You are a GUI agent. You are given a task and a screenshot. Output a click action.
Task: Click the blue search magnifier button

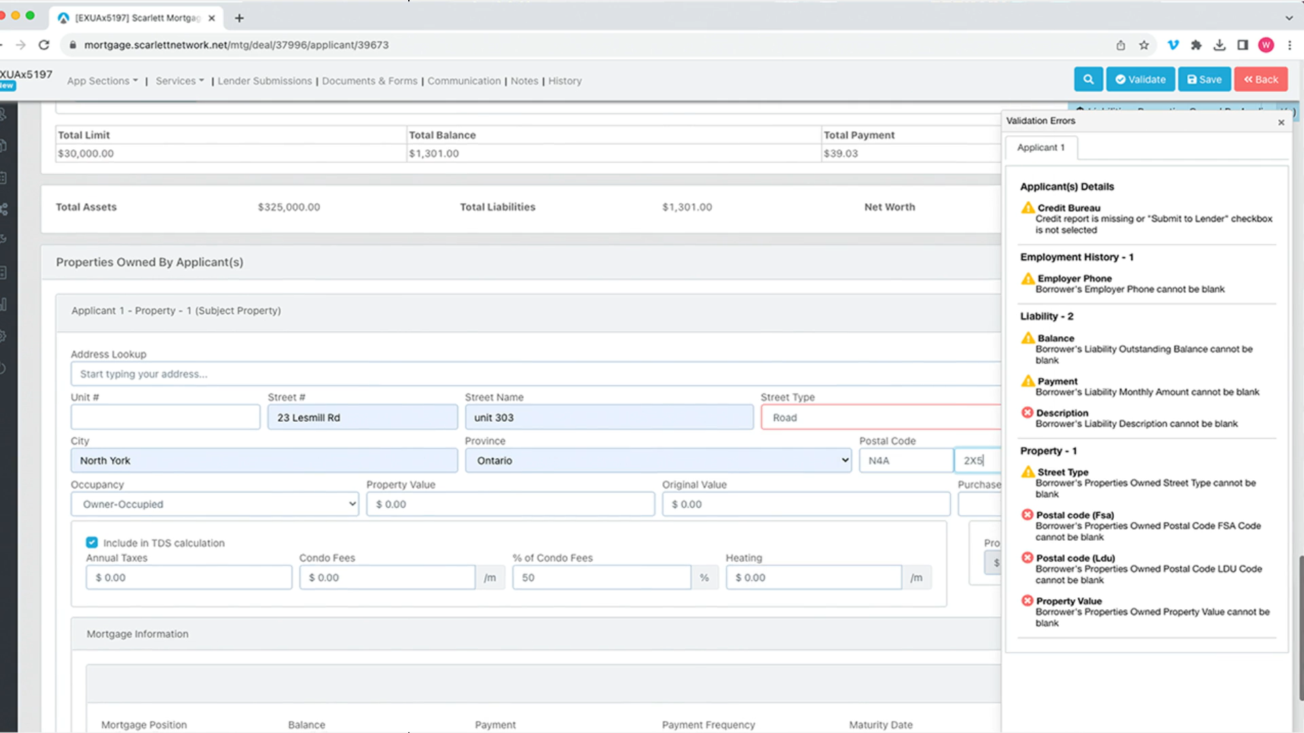pyautogui.click(x=1088, y=79)
